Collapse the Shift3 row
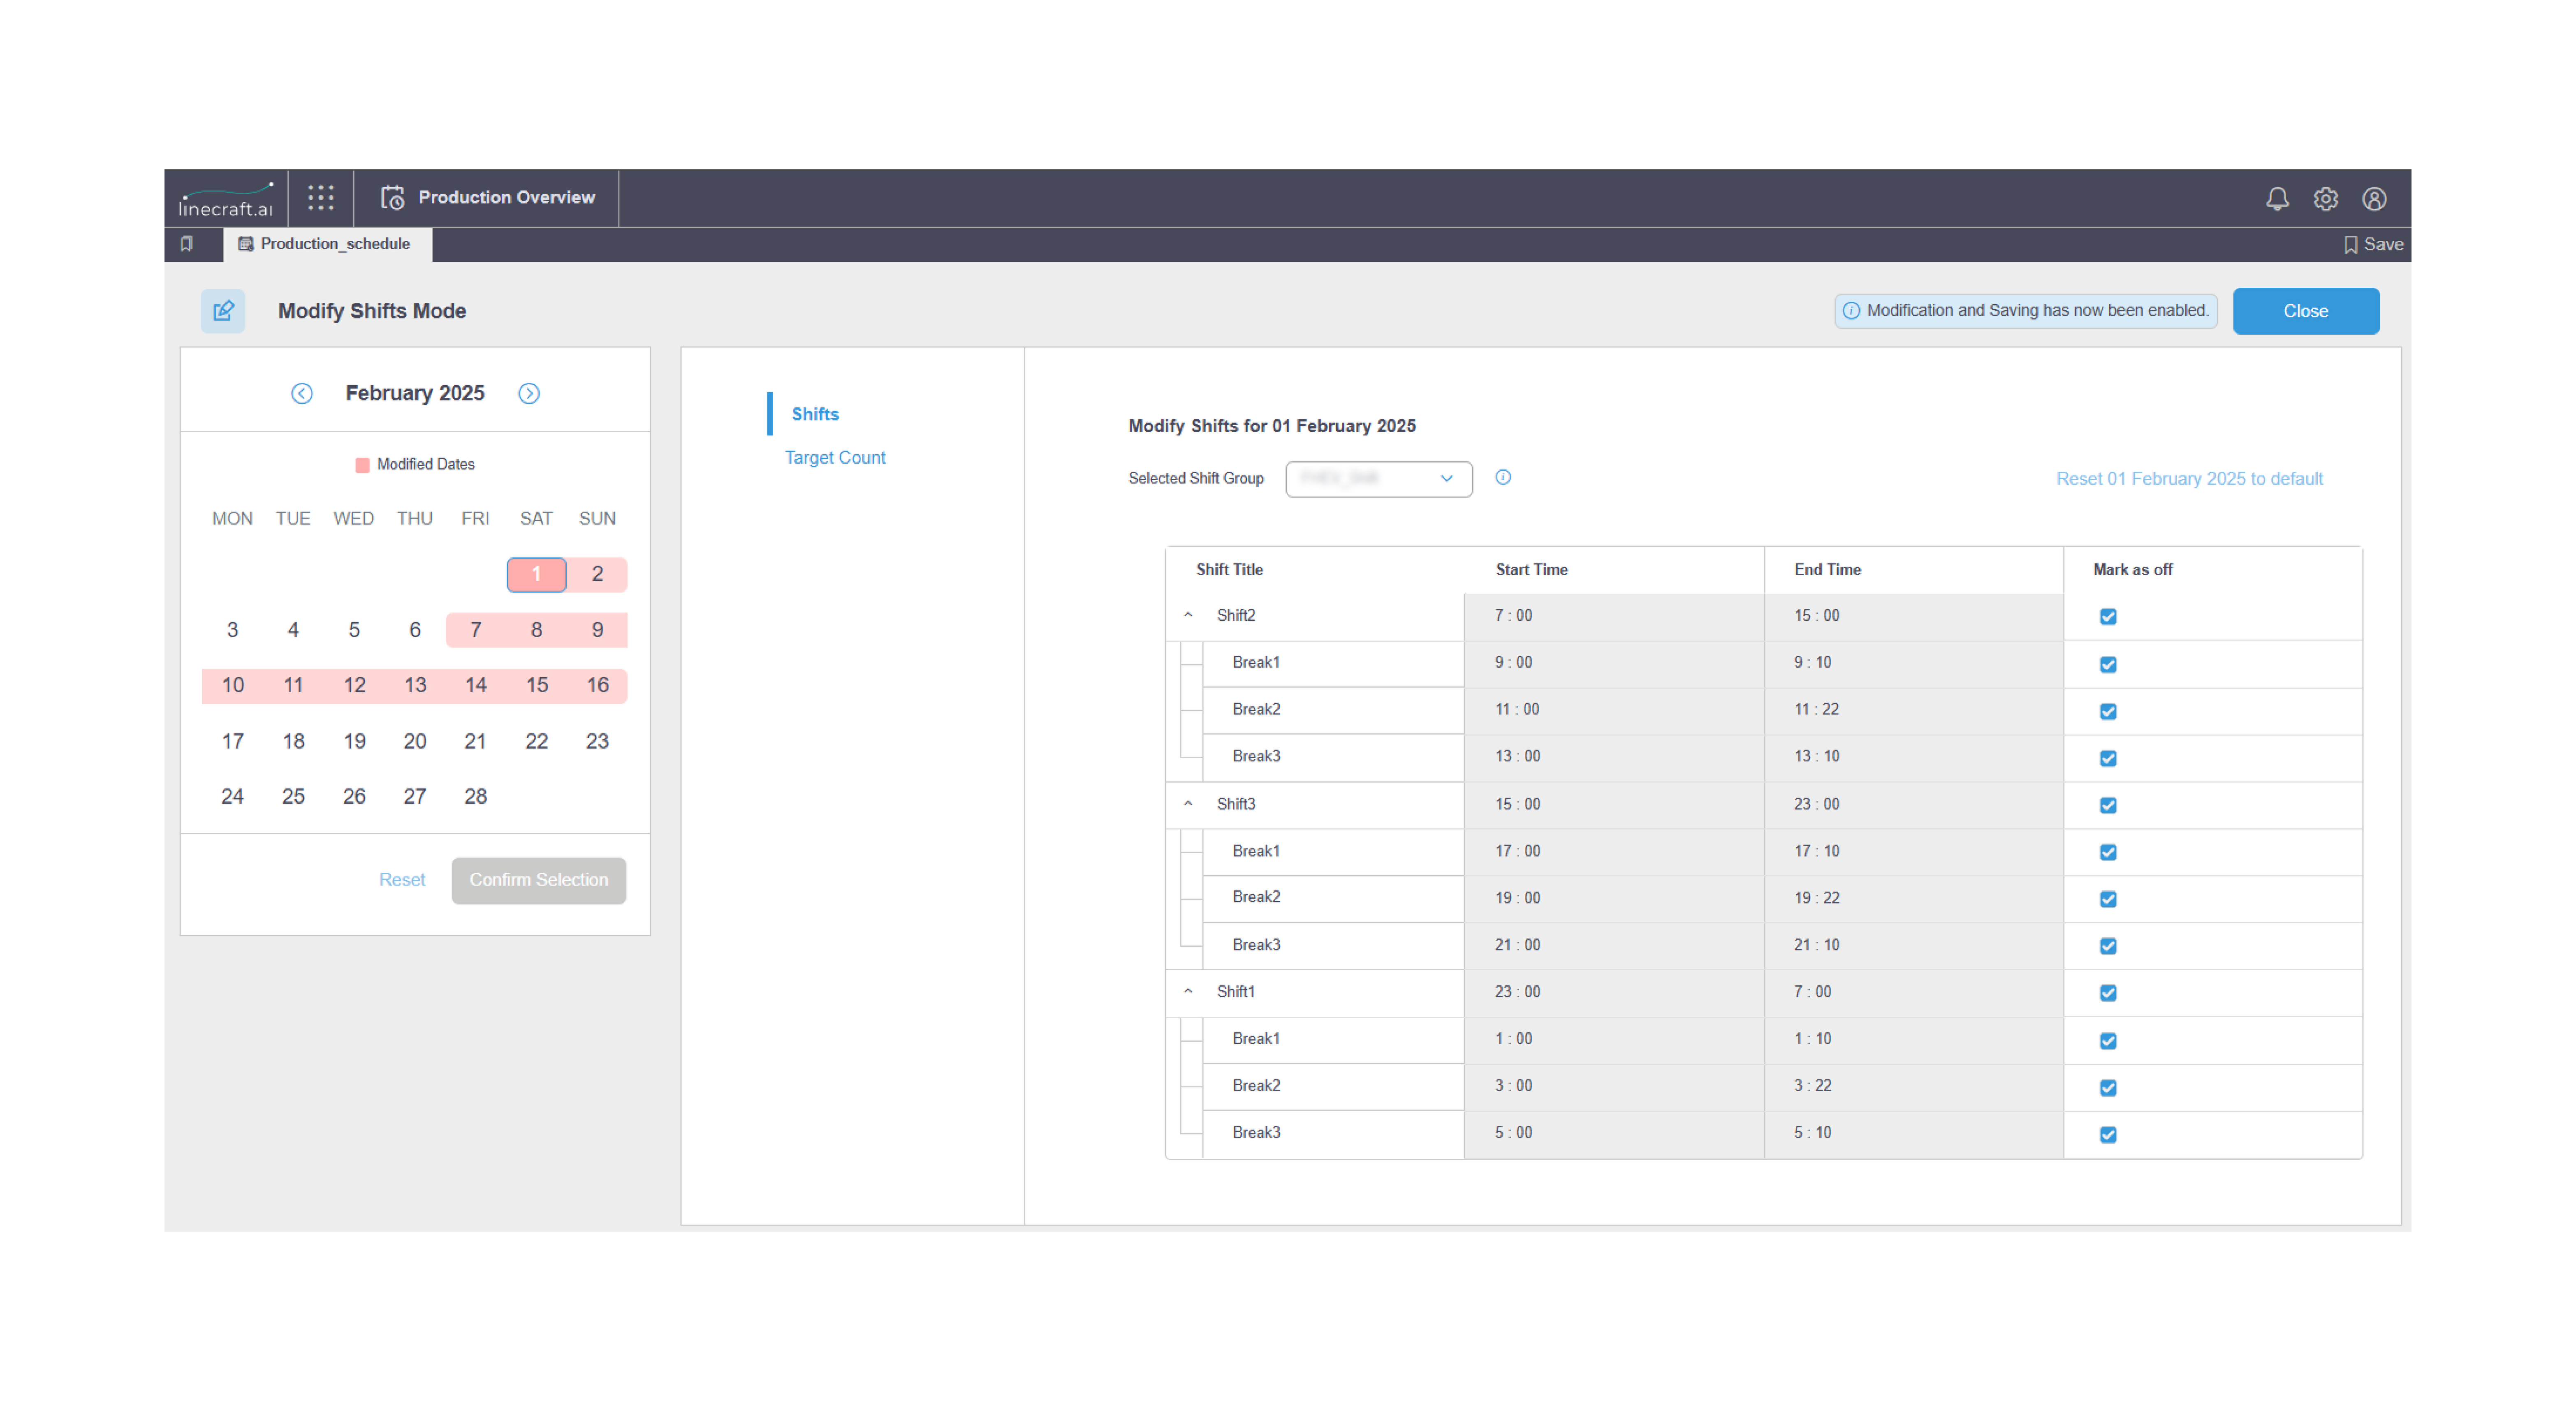 1188,803
